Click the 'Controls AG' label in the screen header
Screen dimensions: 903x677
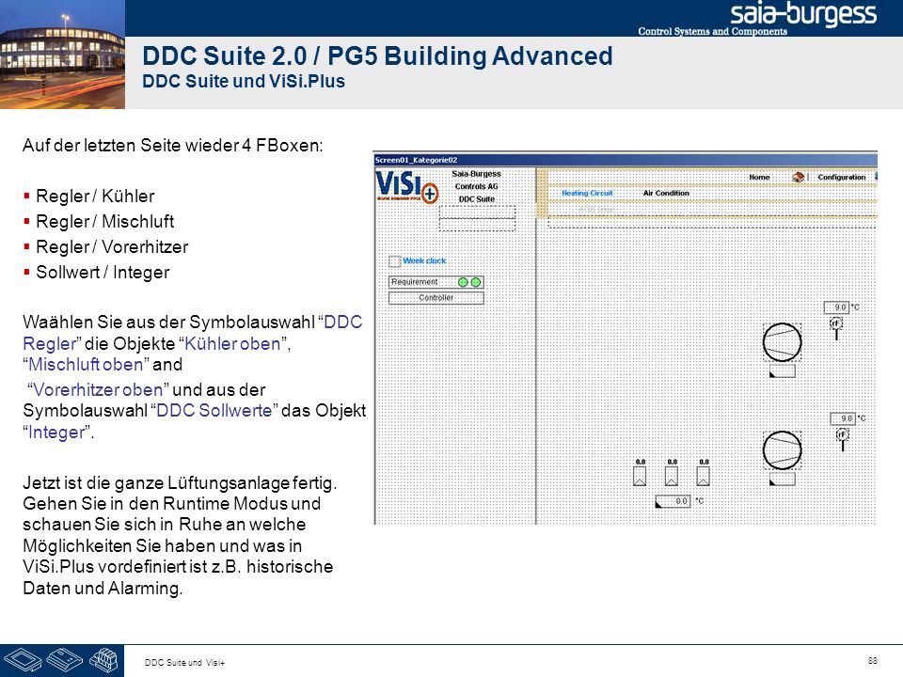point(476,186)
